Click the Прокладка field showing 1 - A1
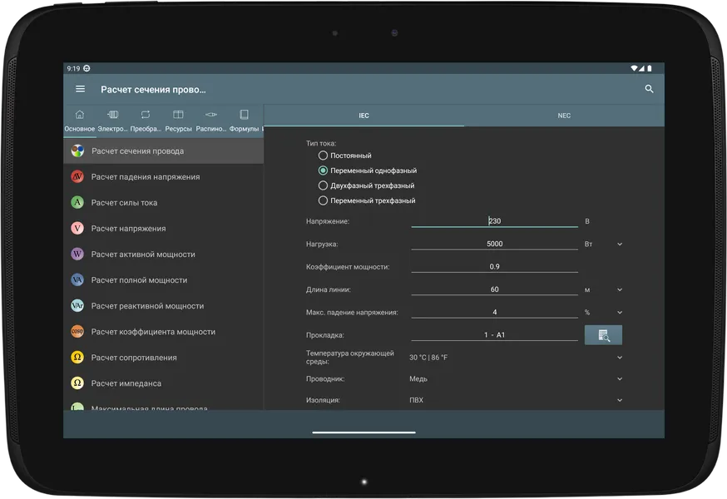The height and width of the screenshot is (499, 727). pos(494,334)
